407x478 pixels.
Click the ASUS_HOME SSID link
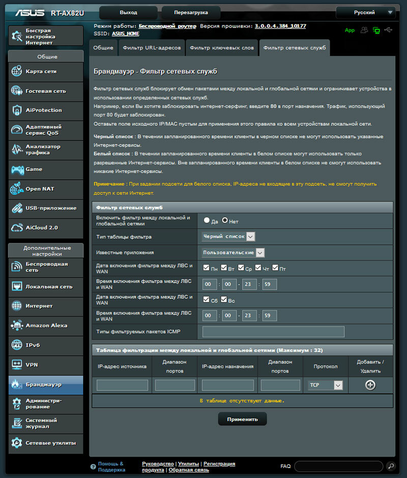coord(126,34)
